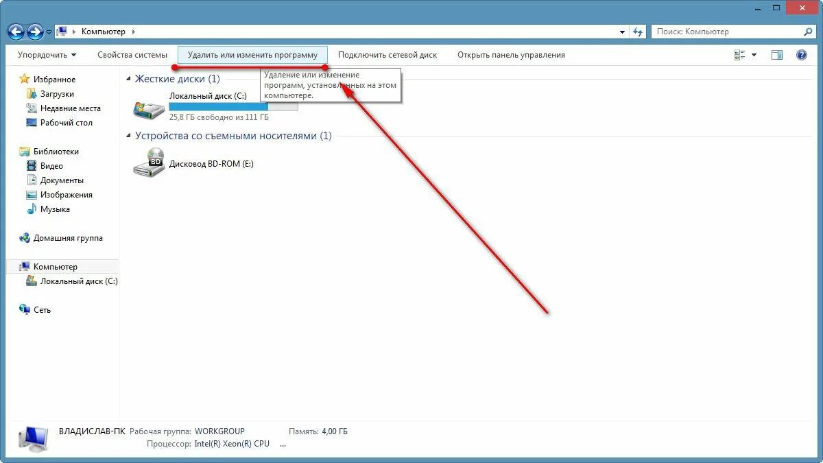
Task: Collapse Устройства со съемными носителями group
Action: point(129,136)
